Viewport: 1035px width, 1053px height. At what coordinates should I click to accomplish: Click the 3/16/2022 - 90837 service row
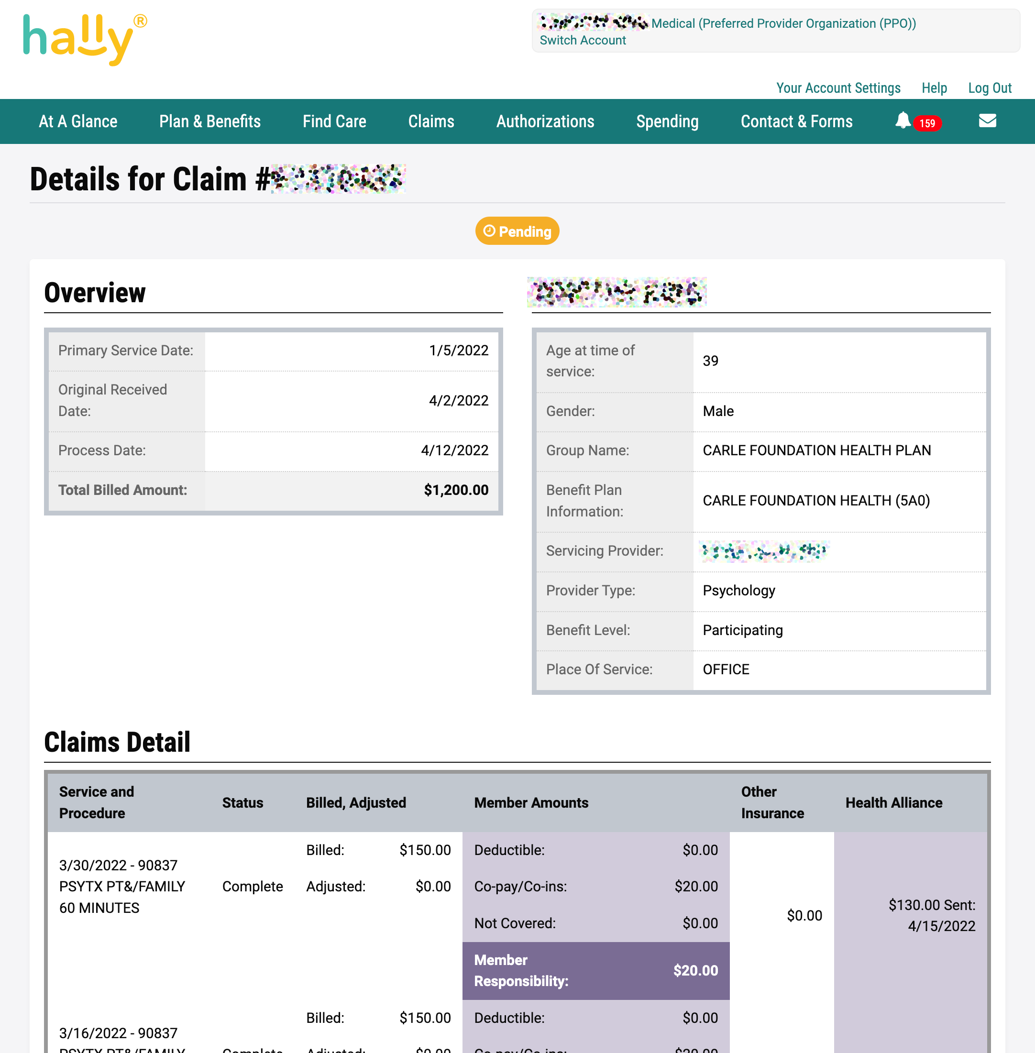122,1041
